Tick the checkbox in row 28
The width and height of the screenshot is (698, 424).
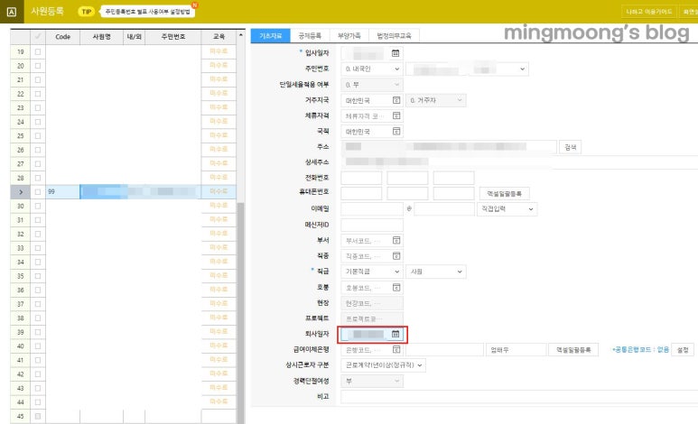38,178
